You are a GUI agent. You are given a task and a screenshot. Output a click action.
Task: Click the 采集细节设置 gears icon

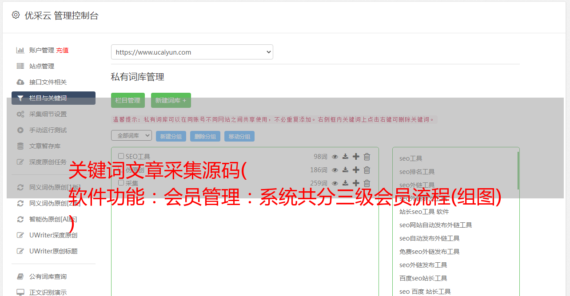pos(20,114)
